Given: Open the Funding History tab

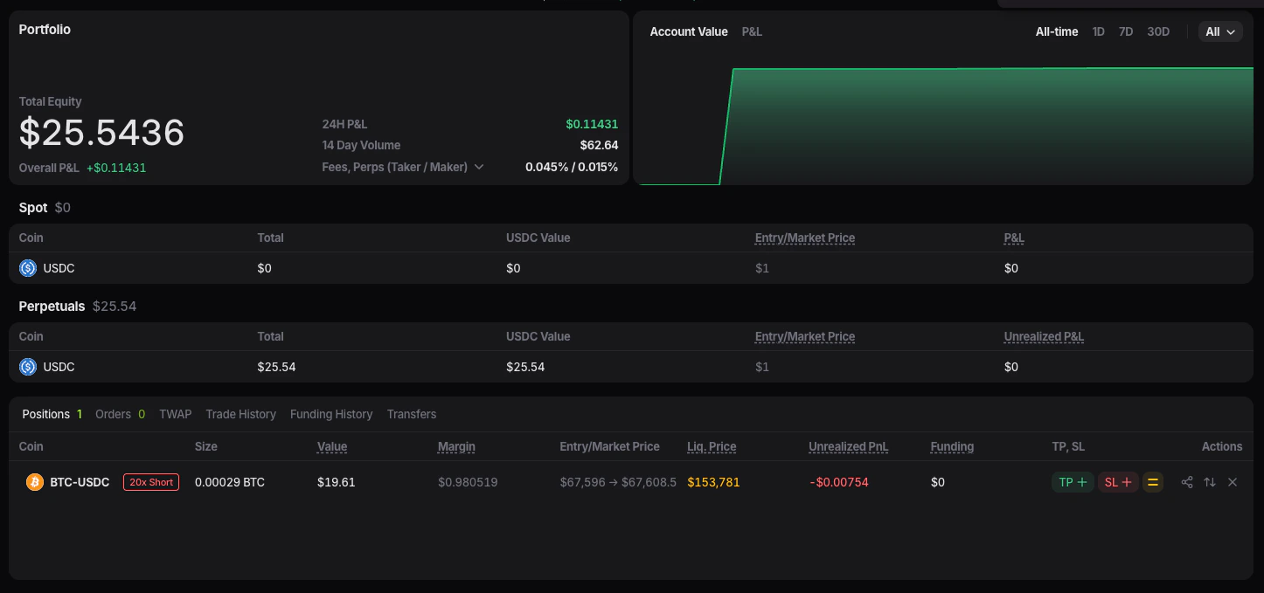Looking at the screenshot, I should (331, 414).
